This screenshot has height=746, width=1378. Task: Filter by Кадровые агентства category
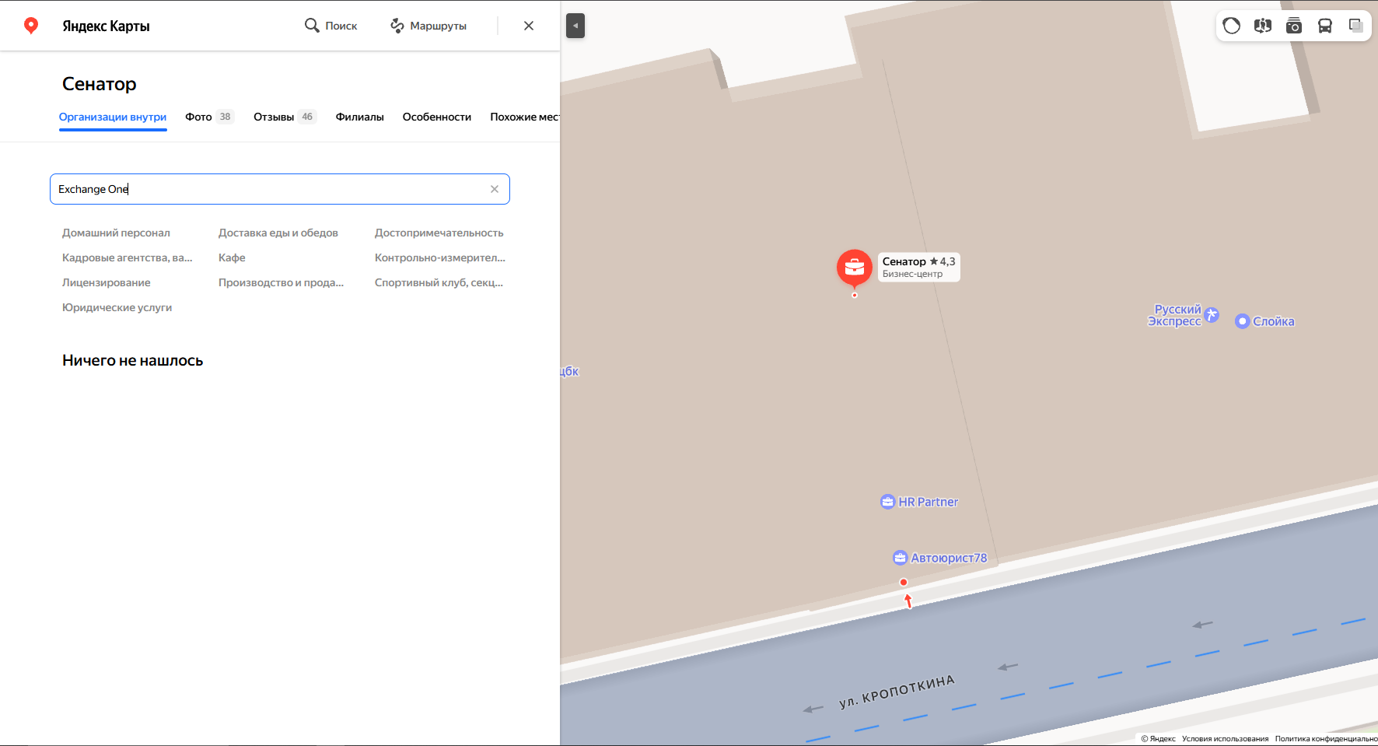128,257
